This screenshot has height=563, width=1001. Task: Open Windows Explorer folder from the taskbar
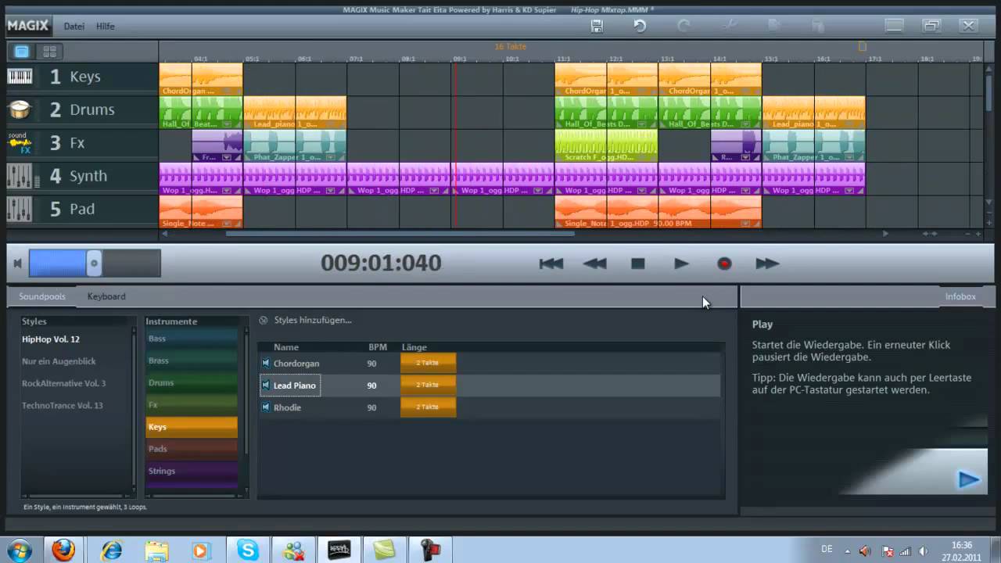[156, 550]
